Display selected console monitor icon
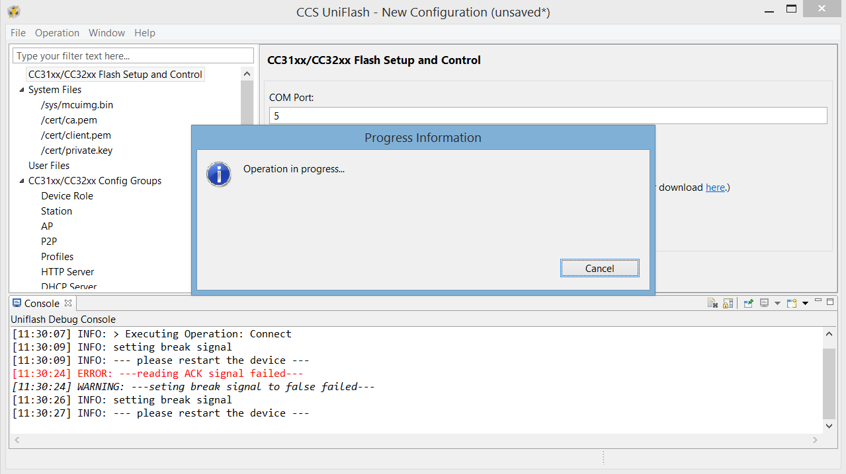The height and width of the screenshot is (474, 846). pos(764,303)
